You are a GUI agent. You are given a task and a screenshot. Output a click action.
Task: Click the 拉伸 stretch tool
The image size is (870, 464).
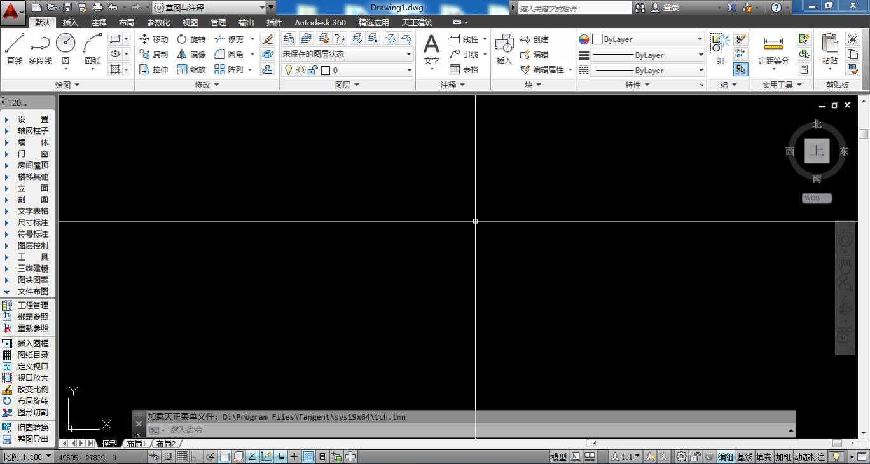pos(153,69)
